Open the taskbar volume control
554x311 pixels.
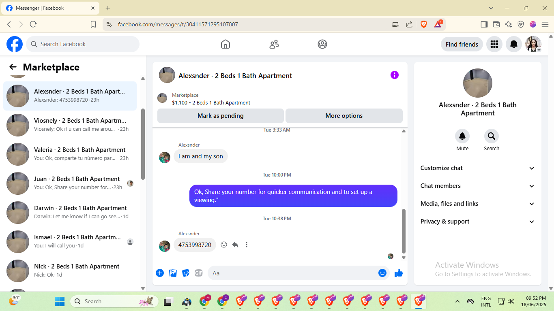[x=511, y=301]
